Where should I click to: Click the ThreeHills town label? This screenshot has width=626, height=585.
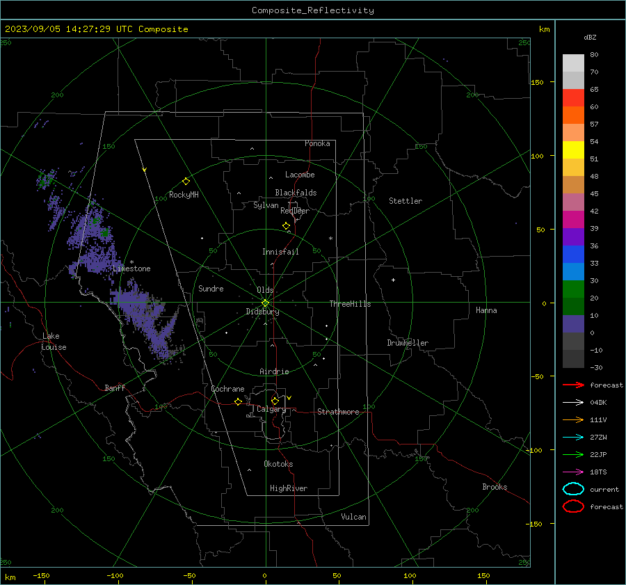pos(350,304)
